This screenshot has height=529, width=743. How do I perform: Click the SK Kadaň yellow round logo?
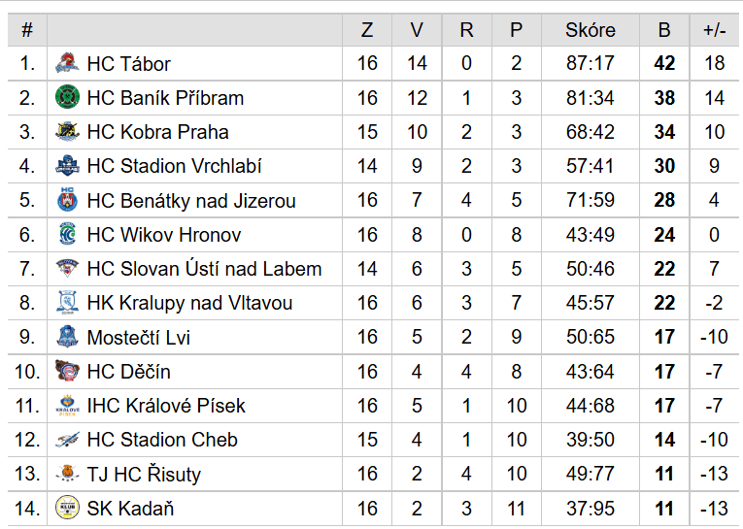tap(67, 508)
